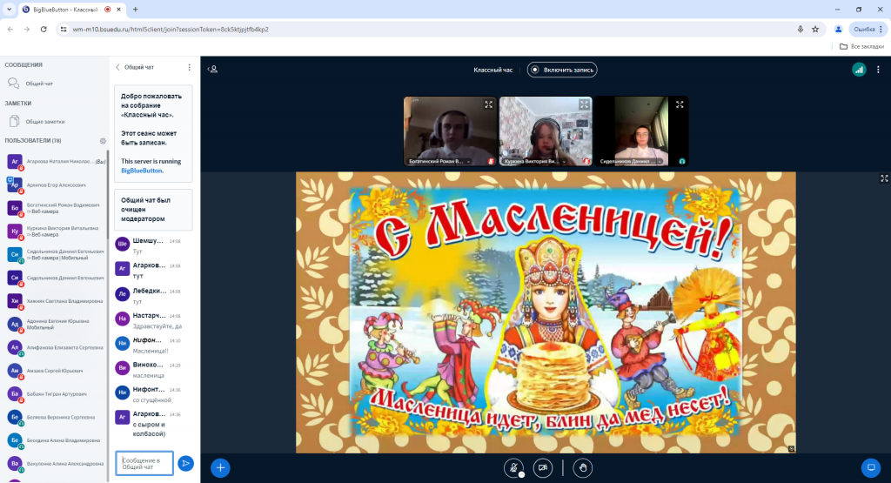891x483 pixels.
Task: Focus the Сообщение в Общий чат input
Action: tap(144, 463)
